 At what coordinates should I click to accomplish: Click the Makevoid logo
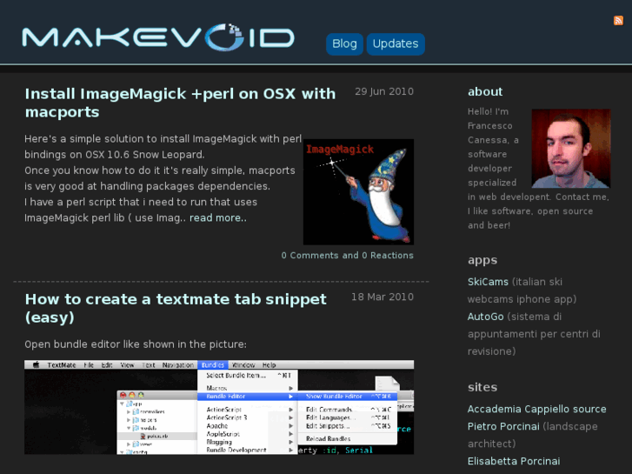158,37
